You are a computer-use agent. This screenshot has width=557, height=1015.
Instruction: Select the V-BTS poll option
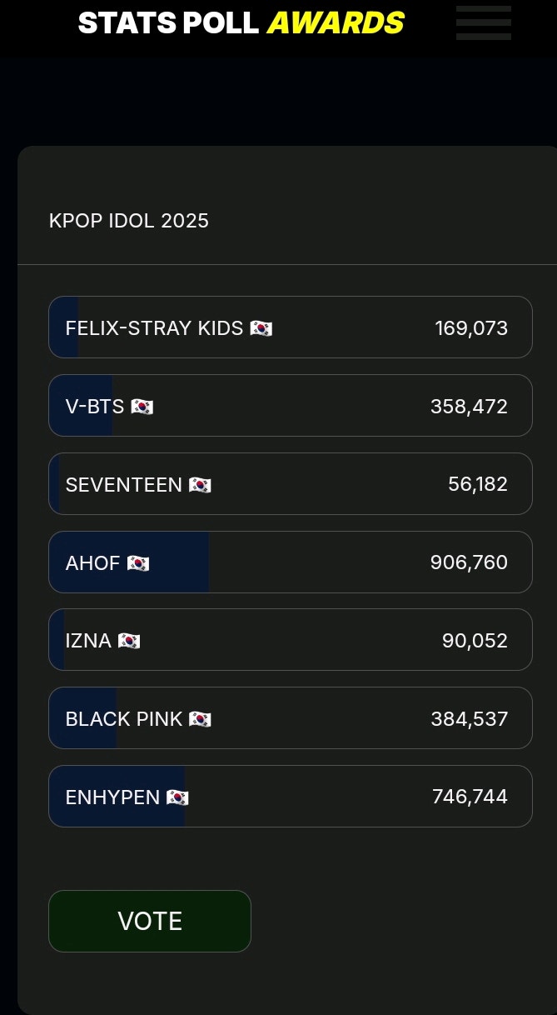[291, 406]
